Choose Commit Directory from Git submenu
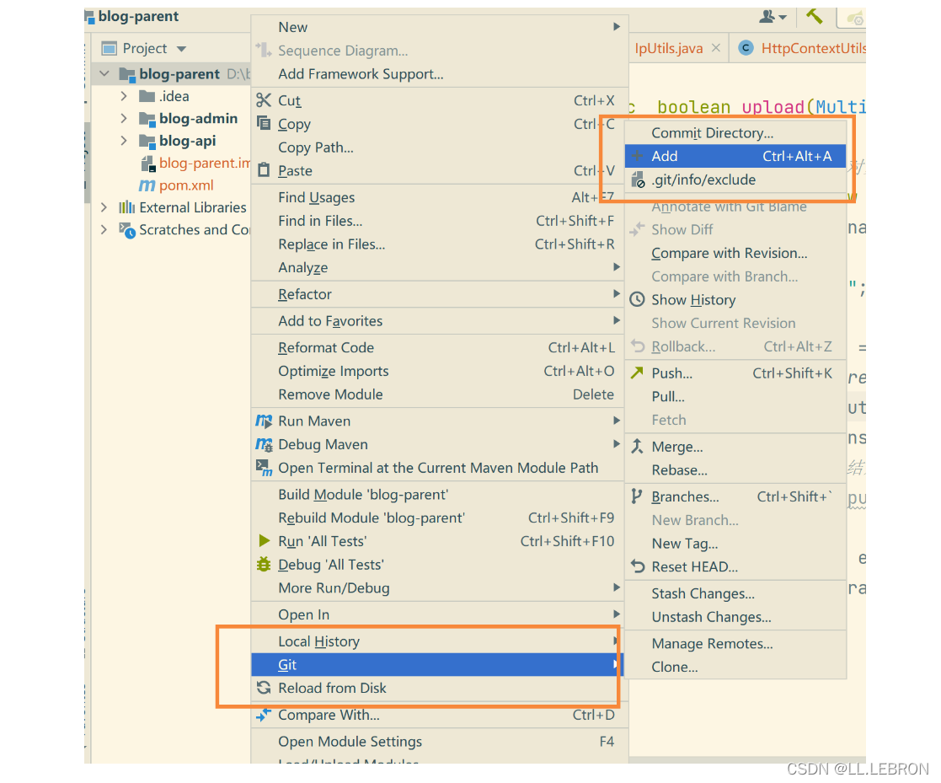Image resolution: width=941 pixels, height=783 pixels. 712,133
